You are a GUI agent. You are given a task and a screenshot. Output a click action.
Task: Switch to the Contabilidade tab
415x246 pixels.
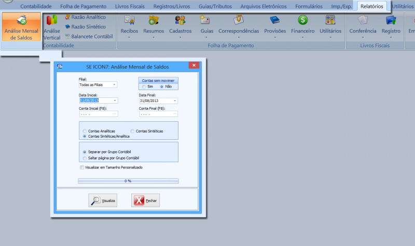(36, 7)
